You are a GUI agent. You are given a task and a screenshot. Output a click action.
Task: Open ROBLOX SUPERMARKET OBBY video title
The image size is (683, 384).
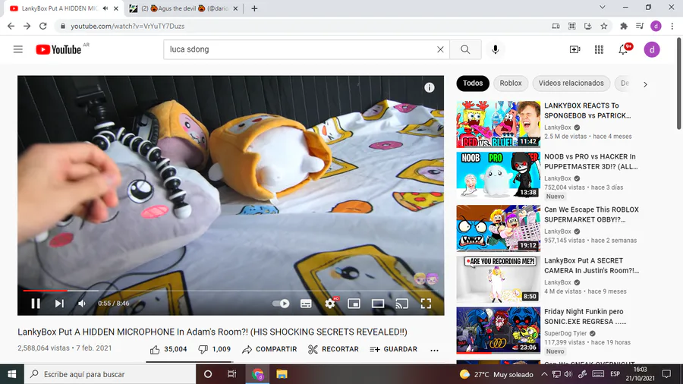click(591, 215)
